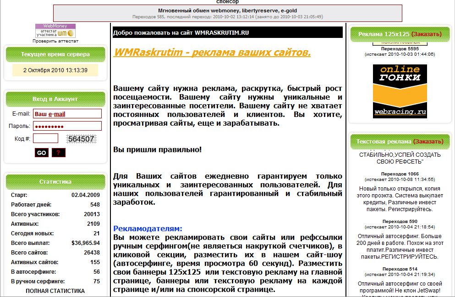Image resolution: width=455 pixels, height=297 pixels.
Task: Click 'Переходов 514' text ad counter
Action: coord(400,269)
